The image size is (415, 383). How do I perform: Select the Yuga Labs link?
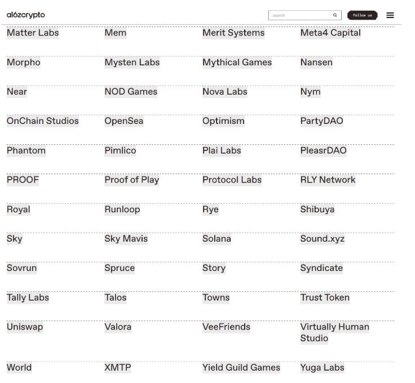point(322,368)
